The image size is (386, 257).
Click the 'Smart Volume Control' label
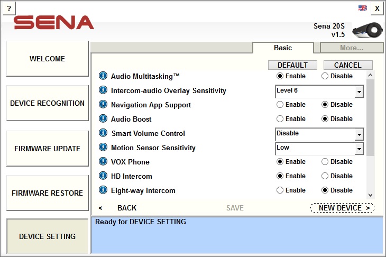pos(148,133)
